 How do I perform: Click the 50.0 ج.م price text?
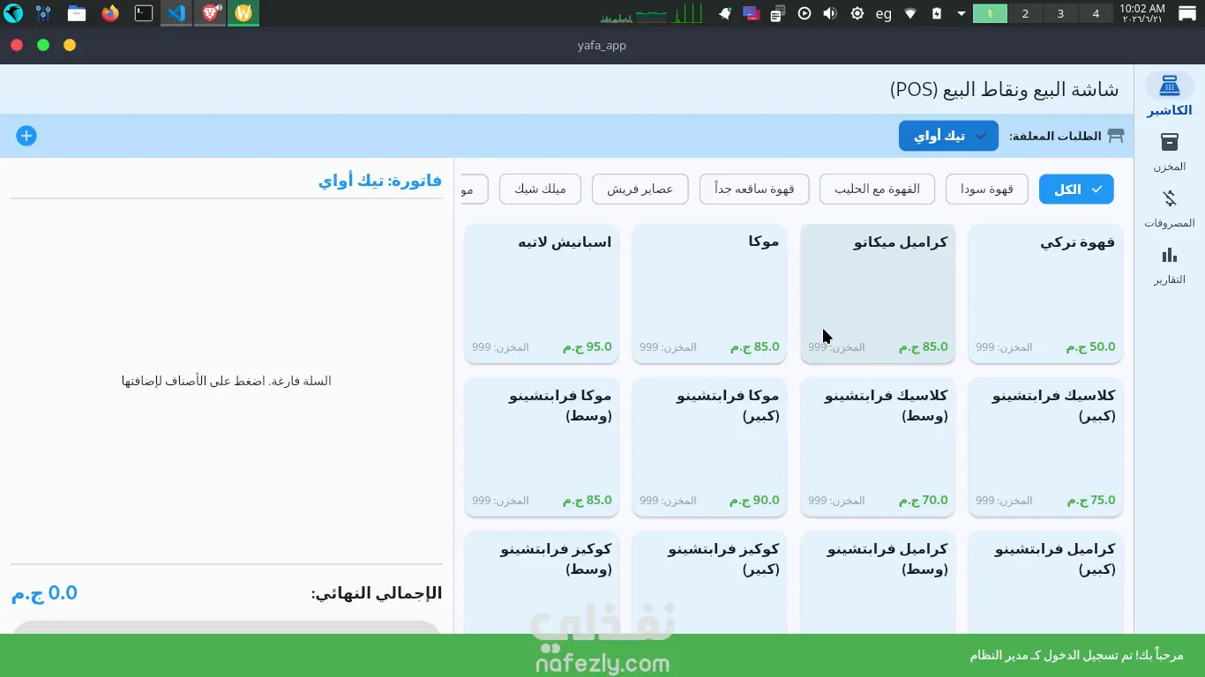[1090, 347]
